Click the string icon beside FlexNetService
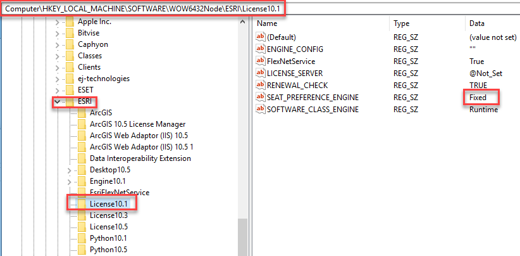Screen dimensions: 520x256 coord(261,61)
